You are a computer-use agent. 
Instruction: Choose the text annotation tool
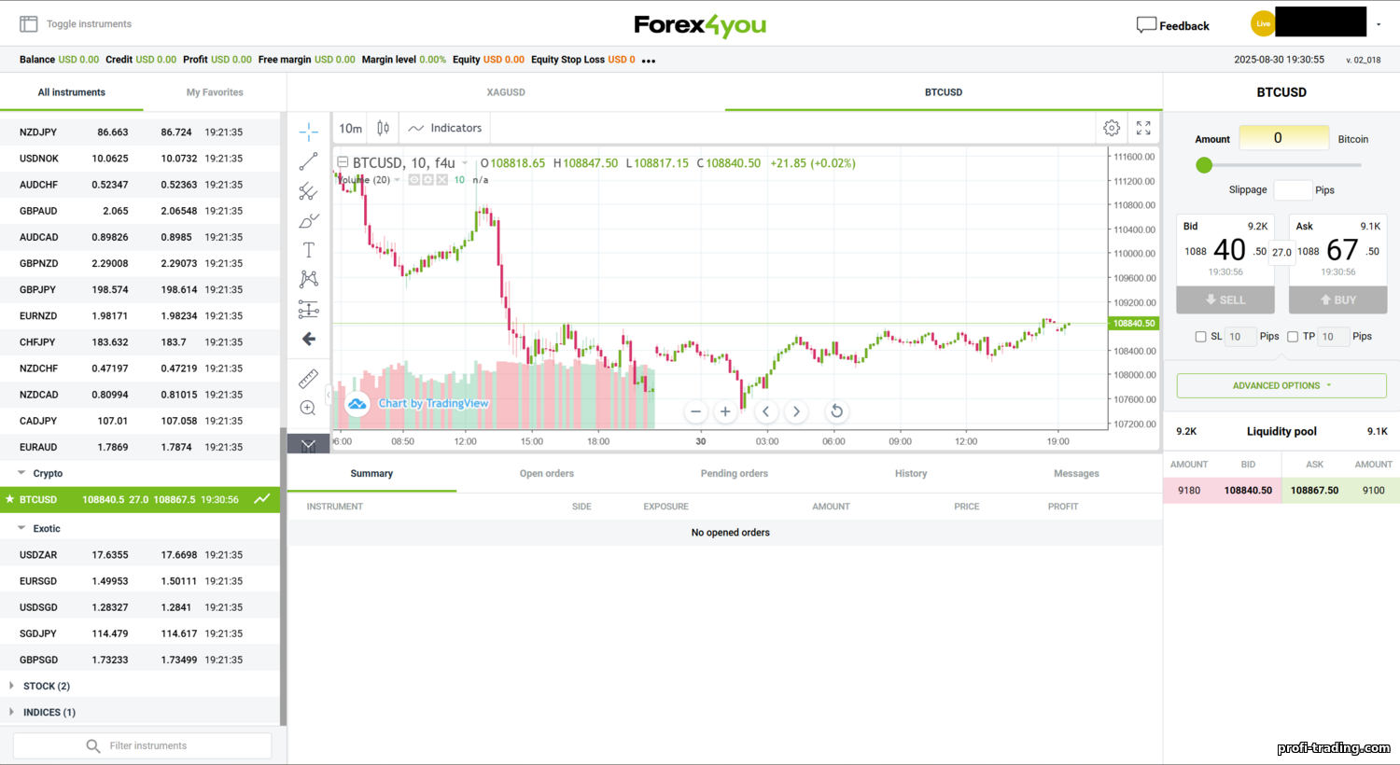pos(308,250)
